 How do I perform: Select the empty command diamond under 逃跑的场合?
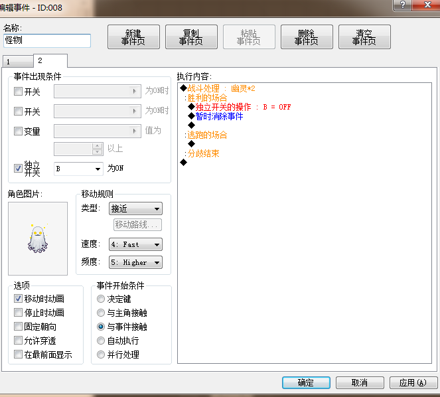coord(192,144)
